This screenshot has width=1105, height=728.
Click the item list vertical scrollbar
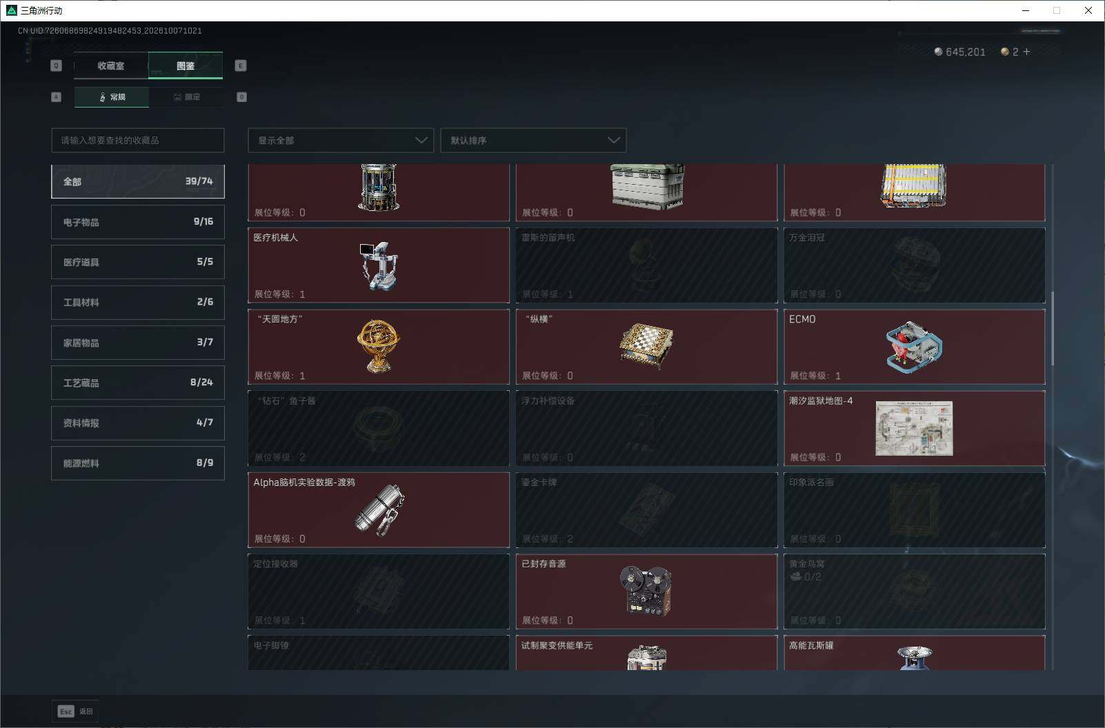[1053, 329]
